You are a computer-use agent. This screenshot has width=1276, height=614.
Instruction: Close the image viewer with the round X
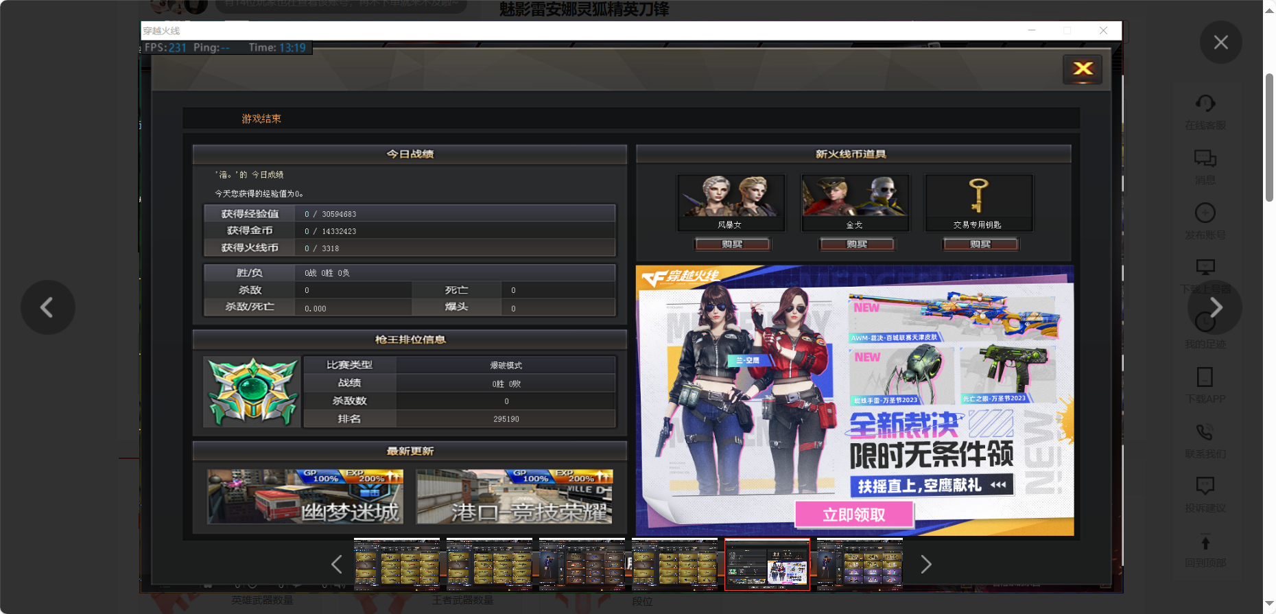tap(1220, 43)
